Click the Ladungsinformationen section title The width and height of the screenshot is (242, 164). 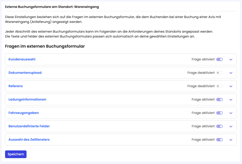point(27,100)
